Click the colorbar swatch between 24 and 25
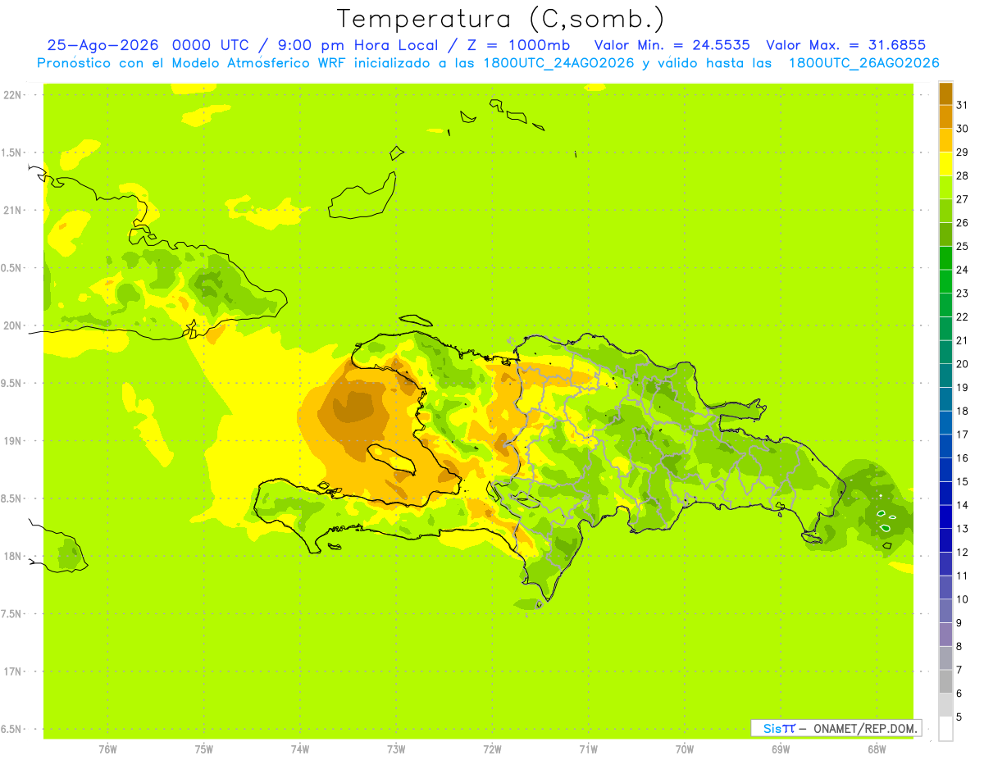 [945, 258]
